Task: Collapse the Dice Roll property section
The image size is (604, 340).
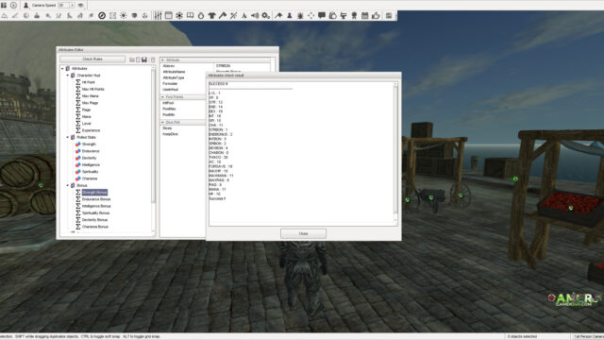Action: [163, 122]
